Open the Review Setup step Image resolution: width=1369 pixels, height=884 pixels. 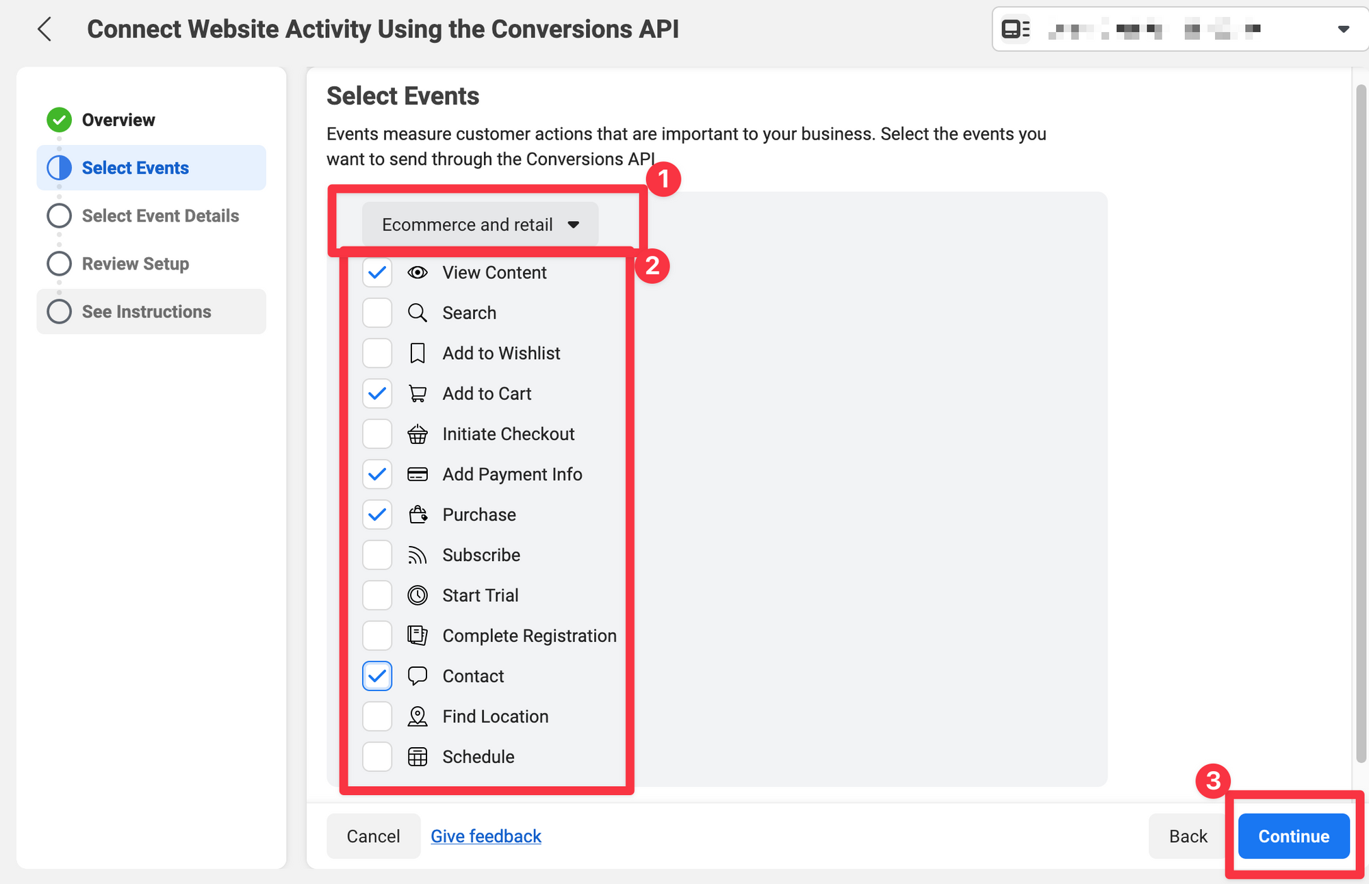135,263
